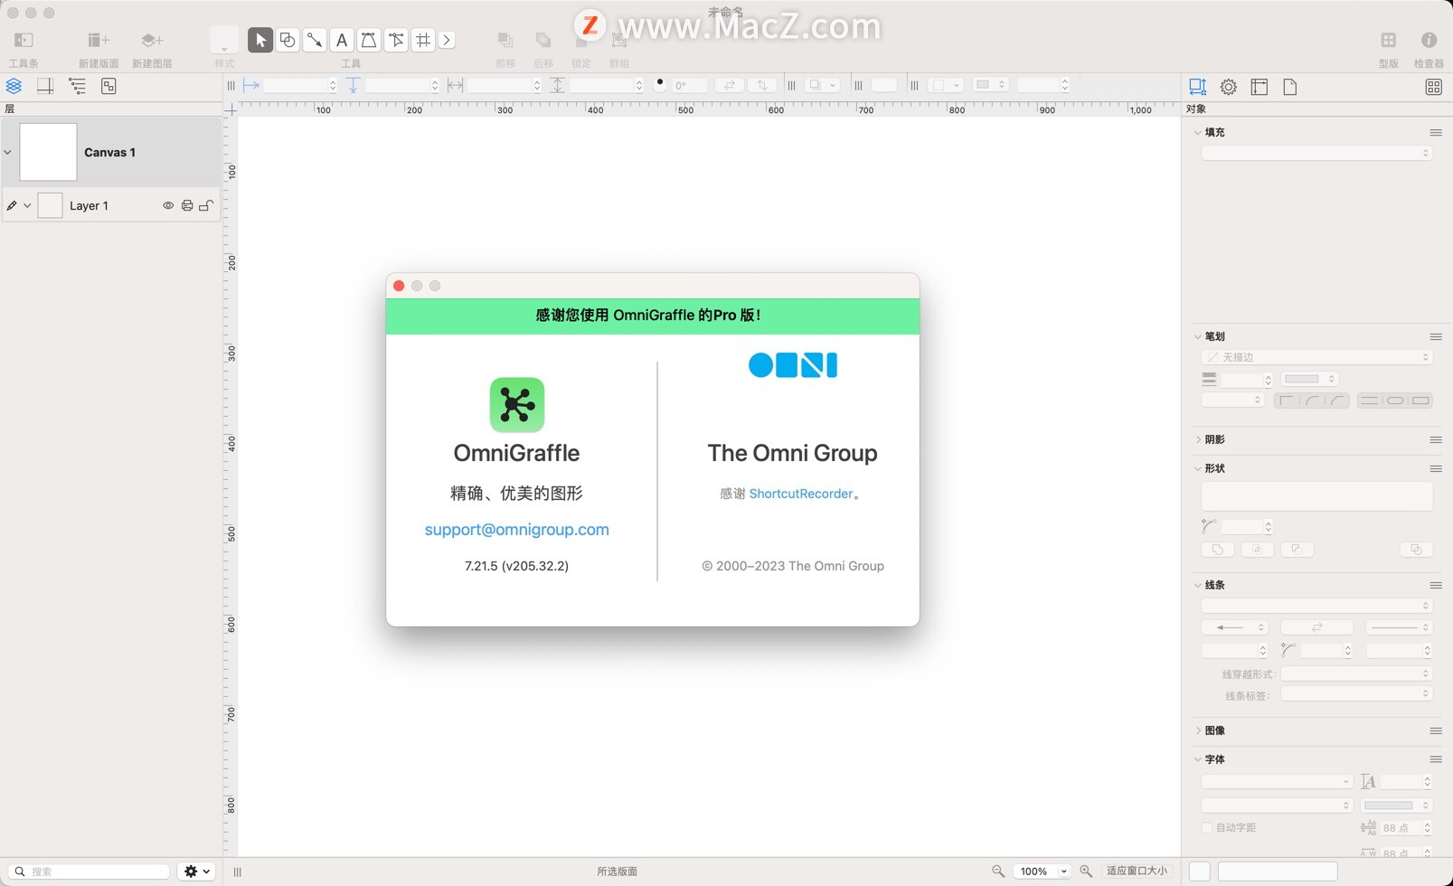Expand the 阴影 shadow section

click(x=1198, y=439)
